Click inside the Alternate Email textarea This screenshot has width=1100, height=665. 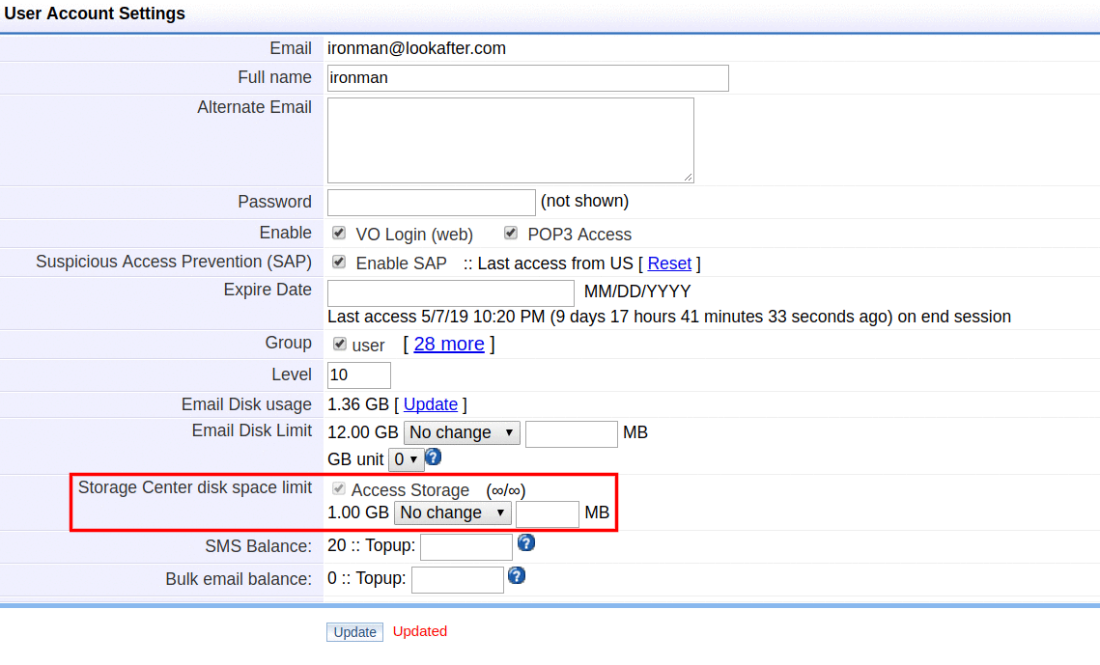click(x=511, y=140)
